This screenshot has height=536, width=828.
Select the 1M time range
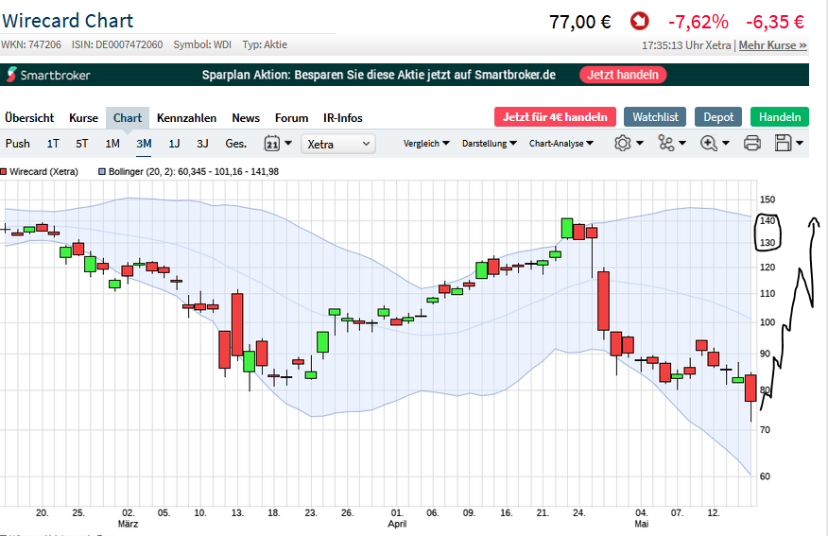[x=112, y=144]
